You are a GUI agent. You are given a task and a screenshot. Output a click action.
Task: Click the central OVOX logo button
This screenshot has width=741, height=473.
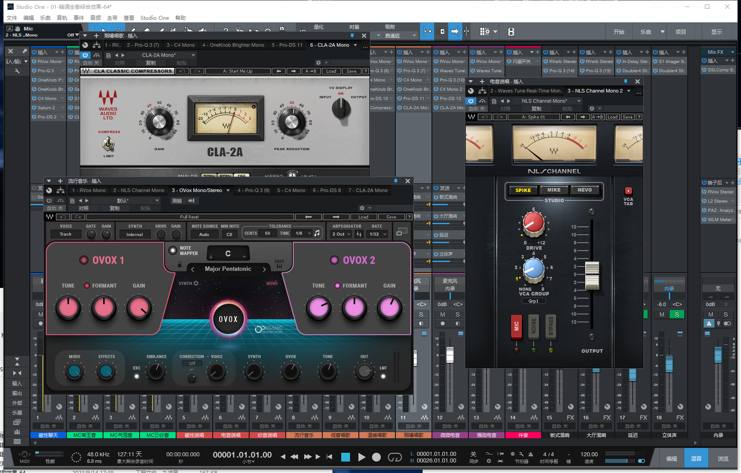[x=228, y=319]
